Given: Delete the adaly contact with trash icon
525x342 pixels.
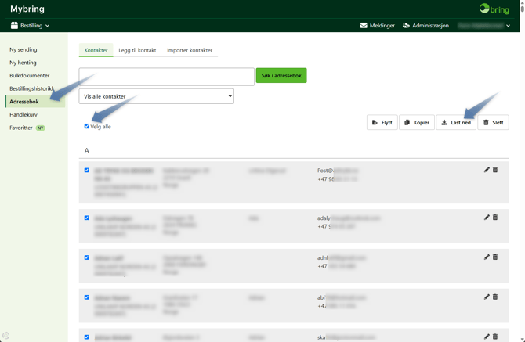Looking at the screenshot, I should (495, 218).
